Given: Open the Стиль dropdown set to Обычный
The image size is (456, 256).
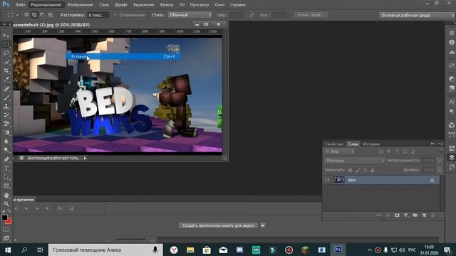Looking at the screenshot, I should coord(190,15).
